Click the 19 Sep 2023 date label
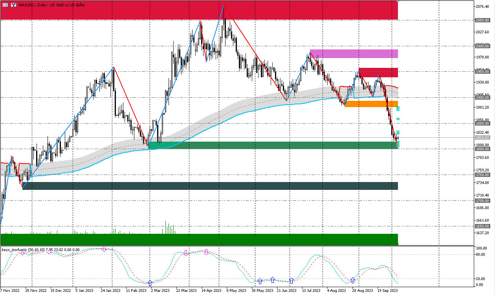Viewport: 495px width, 295px height. tap(387, 291)
